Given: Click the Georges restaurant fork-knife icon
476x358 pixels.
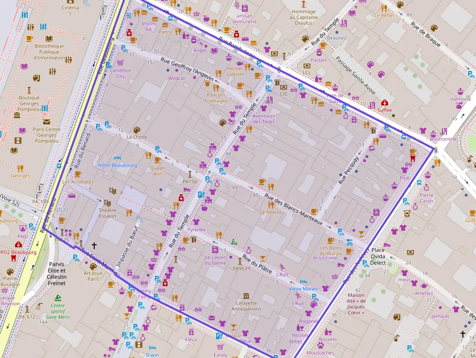Looking at the screenshot, I should pyautogui.click(x=20, y=169).
